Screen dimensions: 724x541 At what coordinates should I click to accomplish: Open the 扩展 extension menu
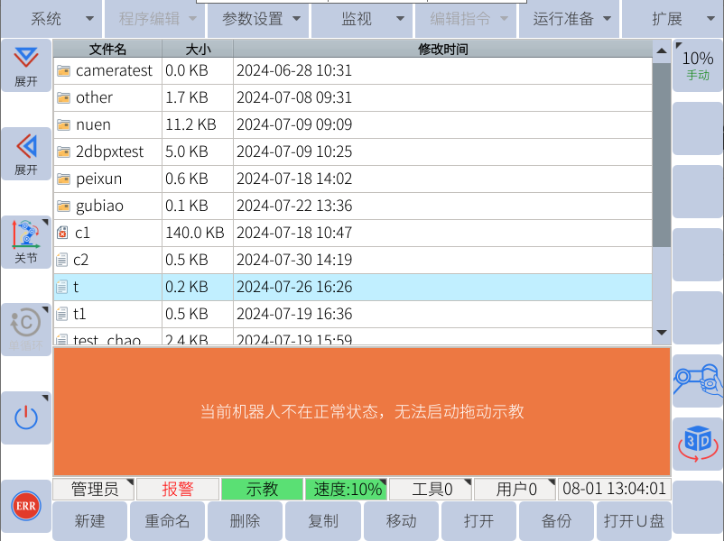click(x=673, y=19)
